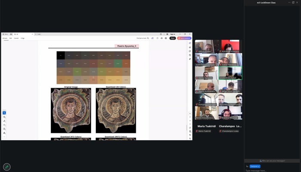Click the bright green swatch in second row

118,64
